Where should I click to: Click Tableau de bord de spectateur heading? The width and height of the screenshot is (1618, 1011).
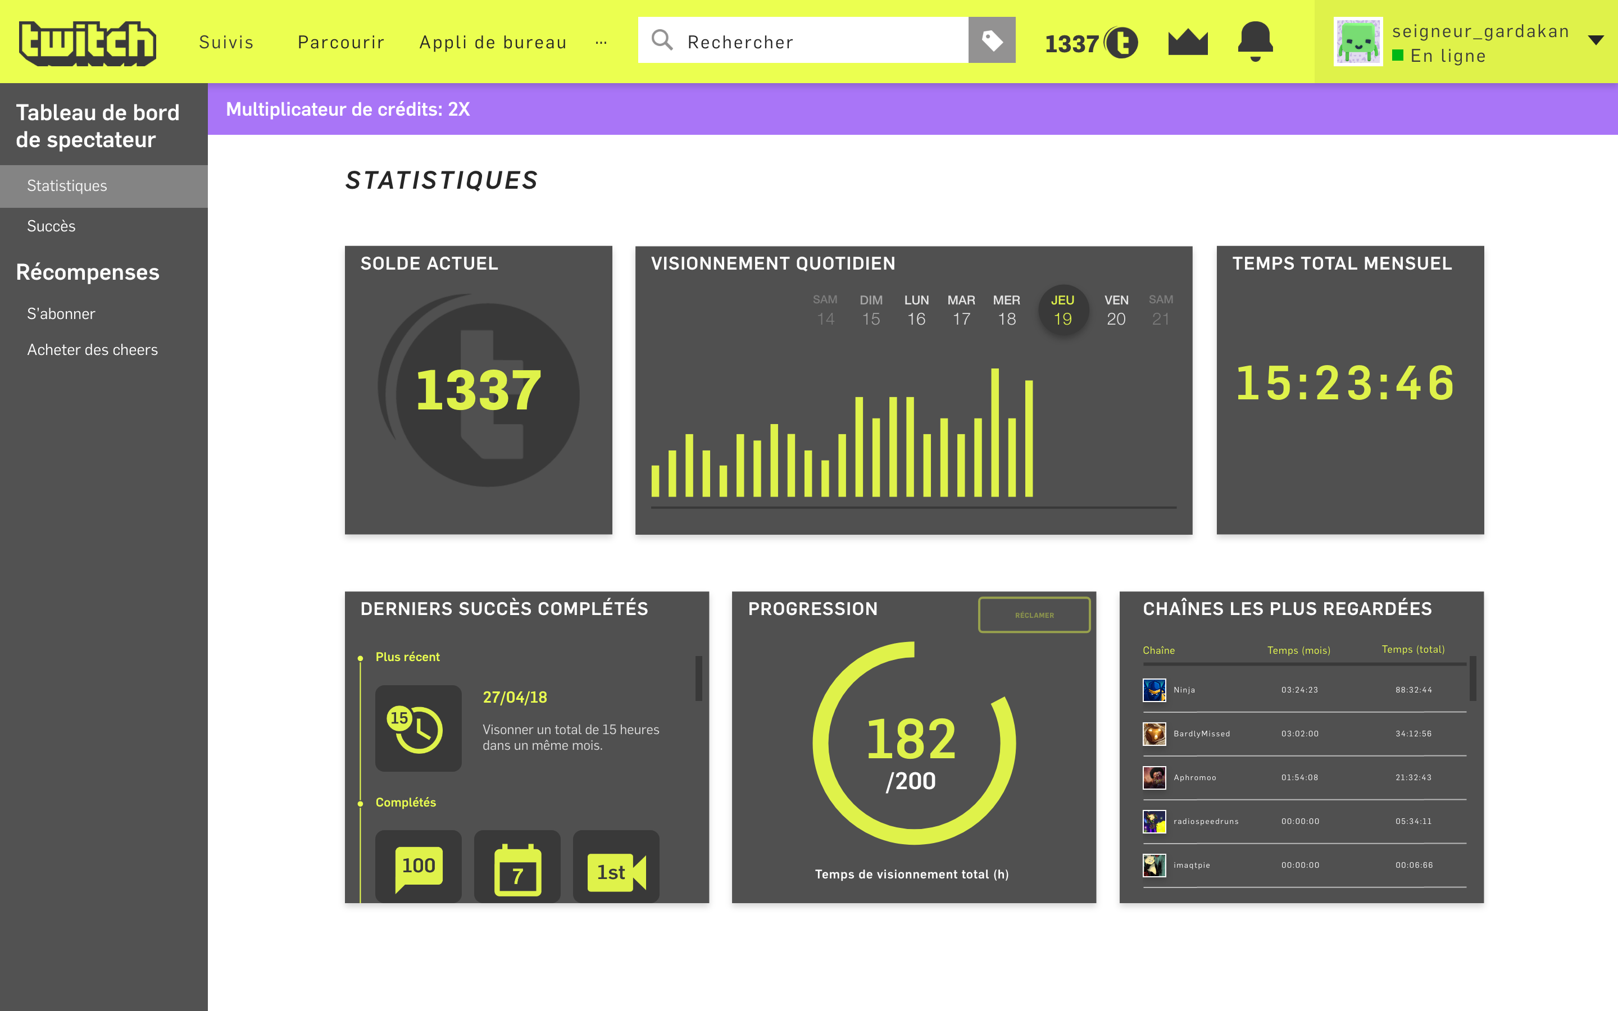click(98, 126)
